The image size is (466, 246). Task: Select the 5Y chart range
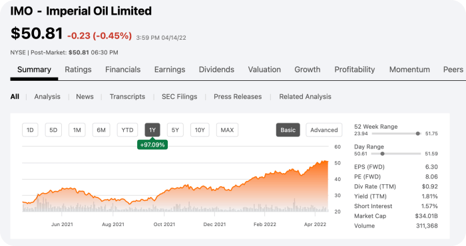point(175,130)
